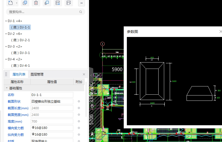Image resolution: width=222 pixels, height=142 pixels.
Task: Toggle 附加 option for 横向受力筋 row
Action: pos(79,128)
